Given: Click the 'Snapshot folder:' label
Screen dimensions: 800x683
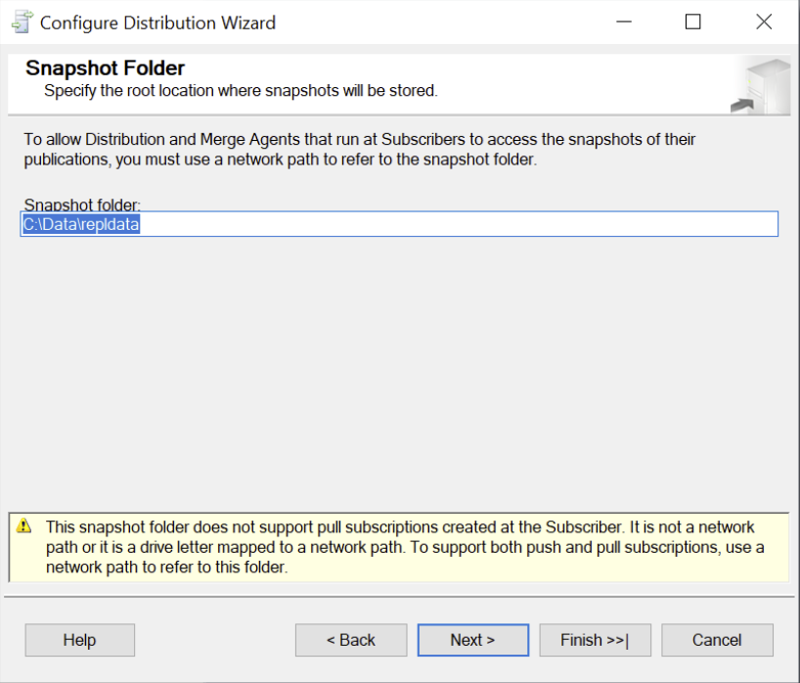Looking at the screenshot, I should tap(82, 205).
